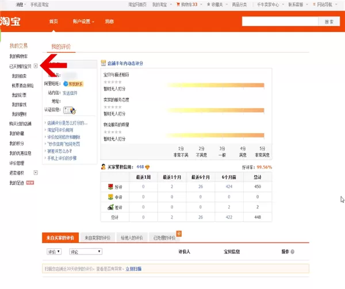Viewport: 345px width, 289px height.
Task: Click the 卖家的服务态度 rating bar
Action: [215, 110]
